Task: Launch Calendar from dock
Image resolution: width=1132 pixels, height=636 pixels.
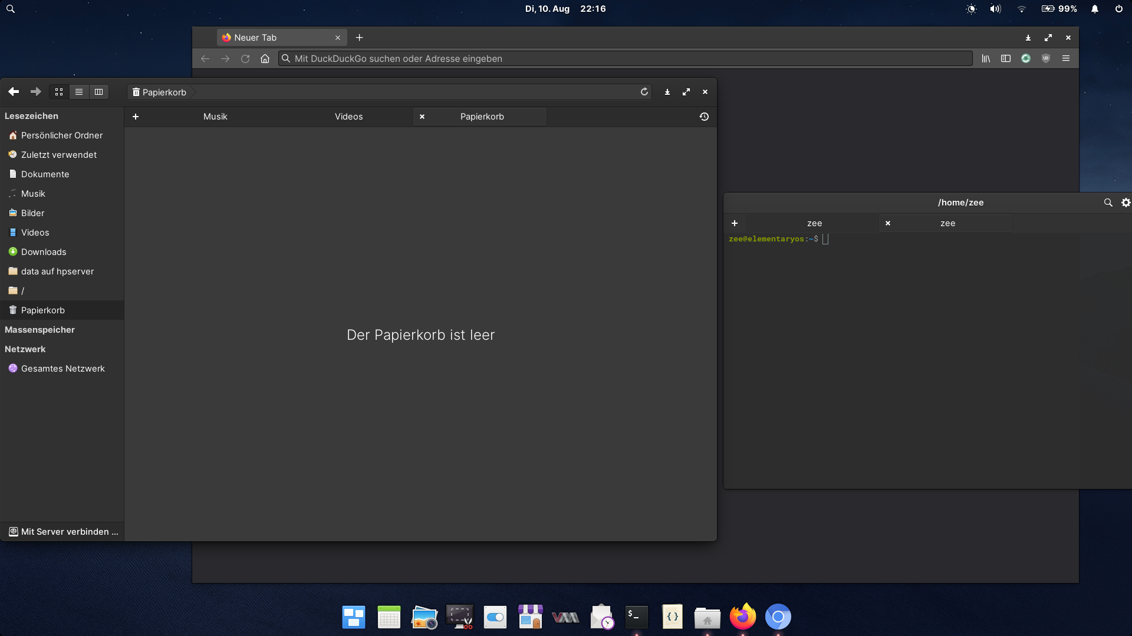Action: pyautogui.click(x=389, y=617)
